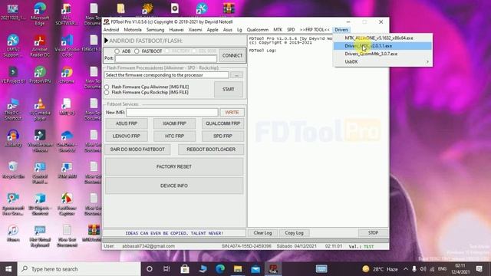Open Task View on the taskbar

(166, 269)
